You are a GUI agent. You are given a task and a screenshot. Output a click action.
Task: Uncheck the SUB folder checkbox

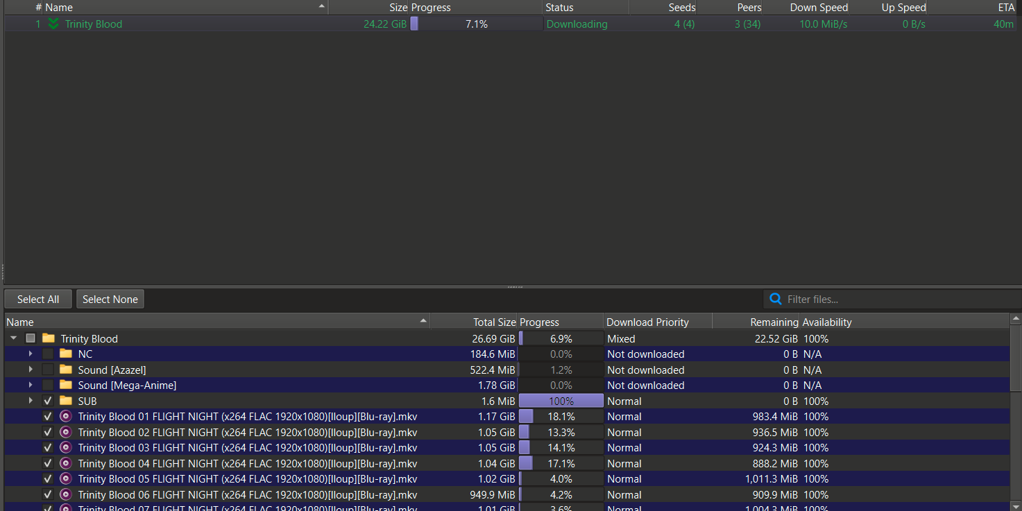click(x=48, y=401)
